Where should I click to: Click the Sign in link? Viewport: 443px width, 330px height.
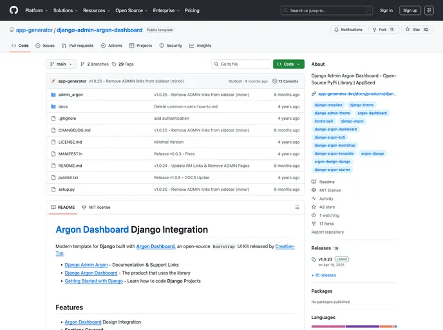[x=386, y=10]
